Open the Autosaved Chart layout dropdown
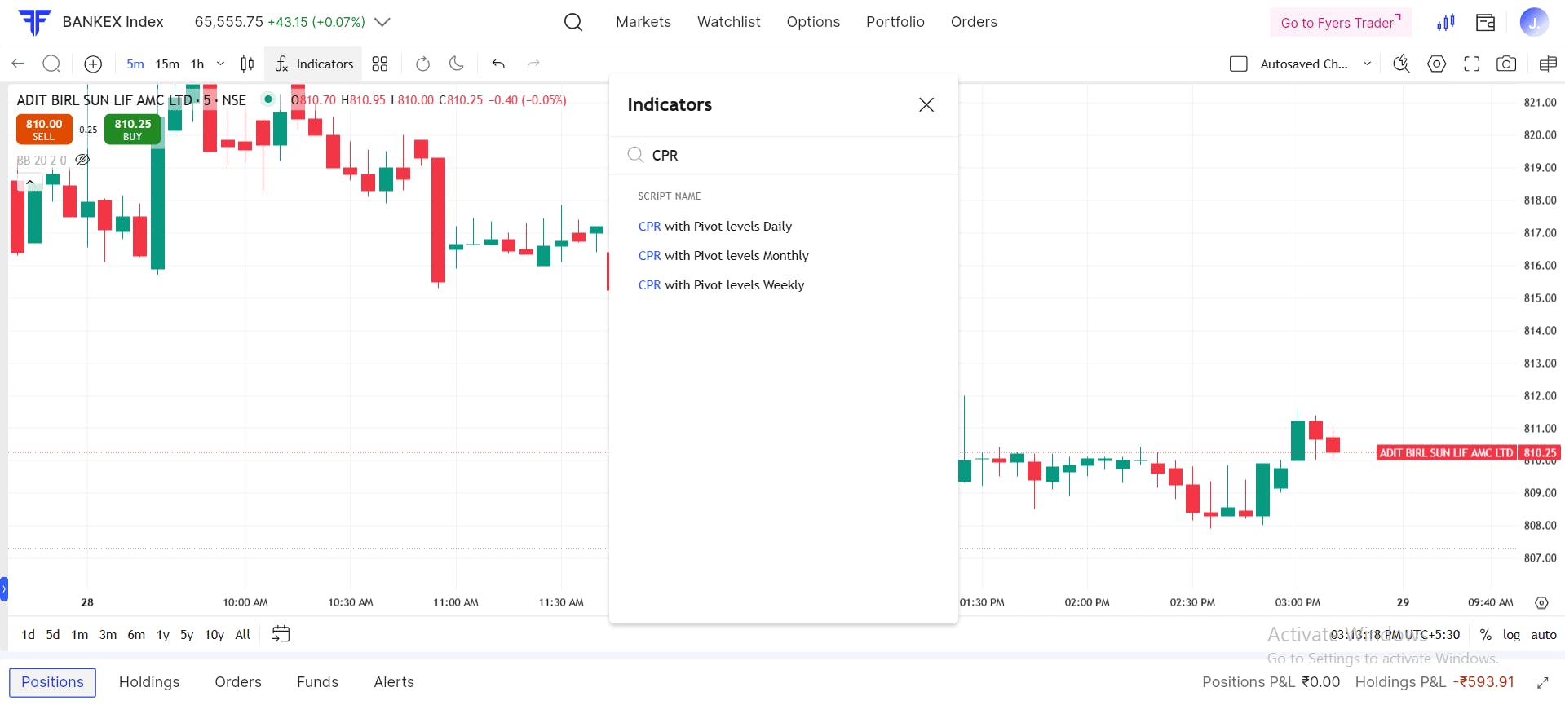Image resolution: width=1565 pixels, height=705 pixels. (x=1367, y=64)
